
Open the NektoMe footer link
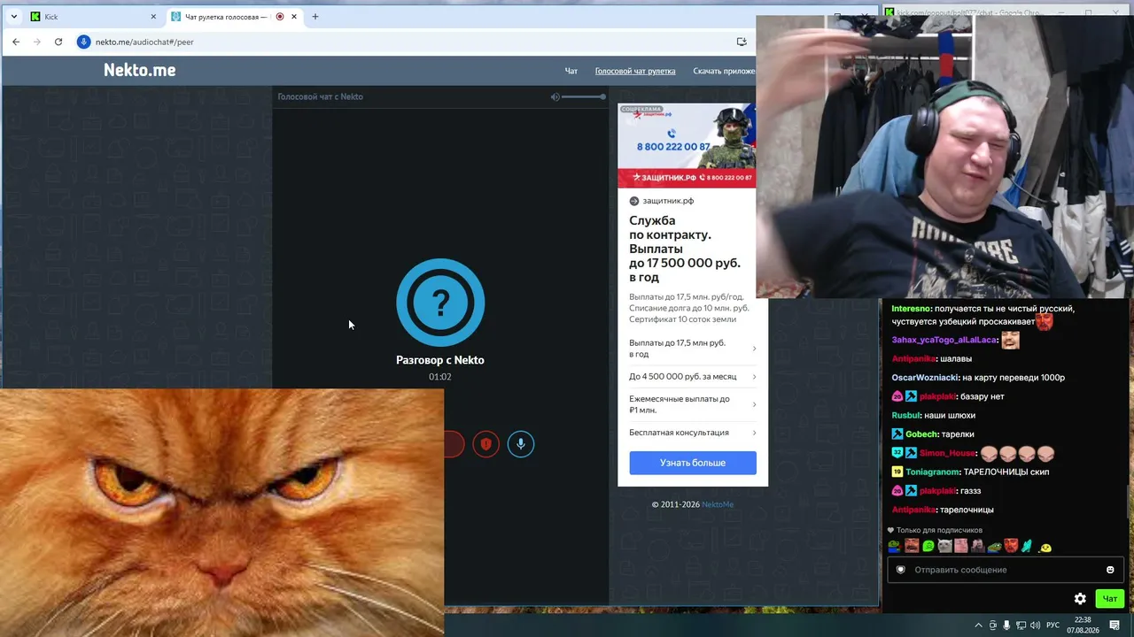coord(718,504)
